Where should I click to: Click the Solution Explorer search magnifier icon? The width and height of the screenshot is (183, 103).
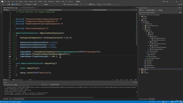tap(180, 13)
